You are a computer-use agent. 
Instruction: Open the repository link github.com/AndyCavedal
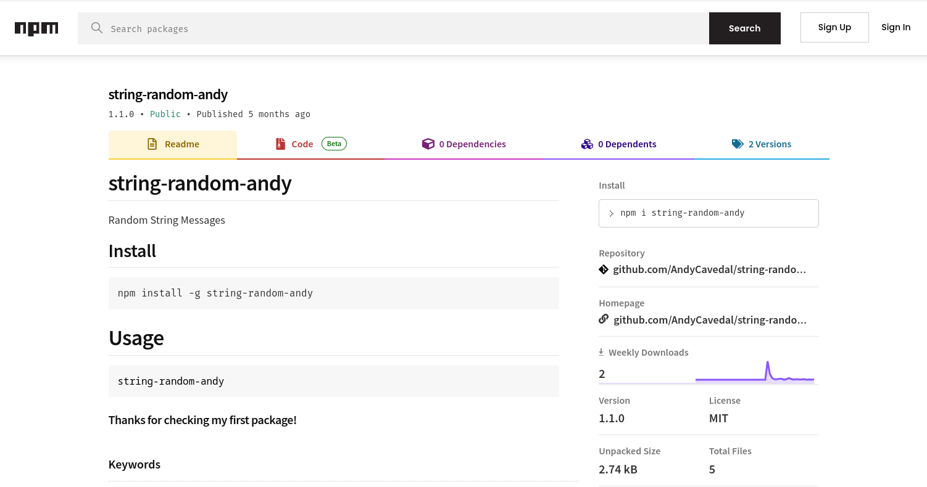(x=709, y=269)
